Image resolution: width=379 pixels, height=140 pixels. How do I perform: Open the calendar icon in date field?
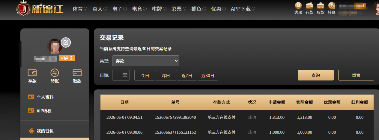tap(125, 75)
